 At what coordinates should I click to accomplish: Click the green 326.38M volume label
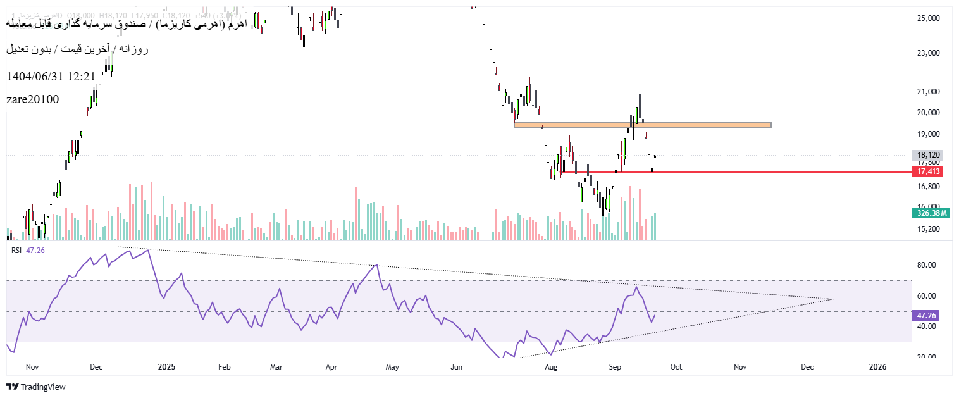[x=930, y=213]
